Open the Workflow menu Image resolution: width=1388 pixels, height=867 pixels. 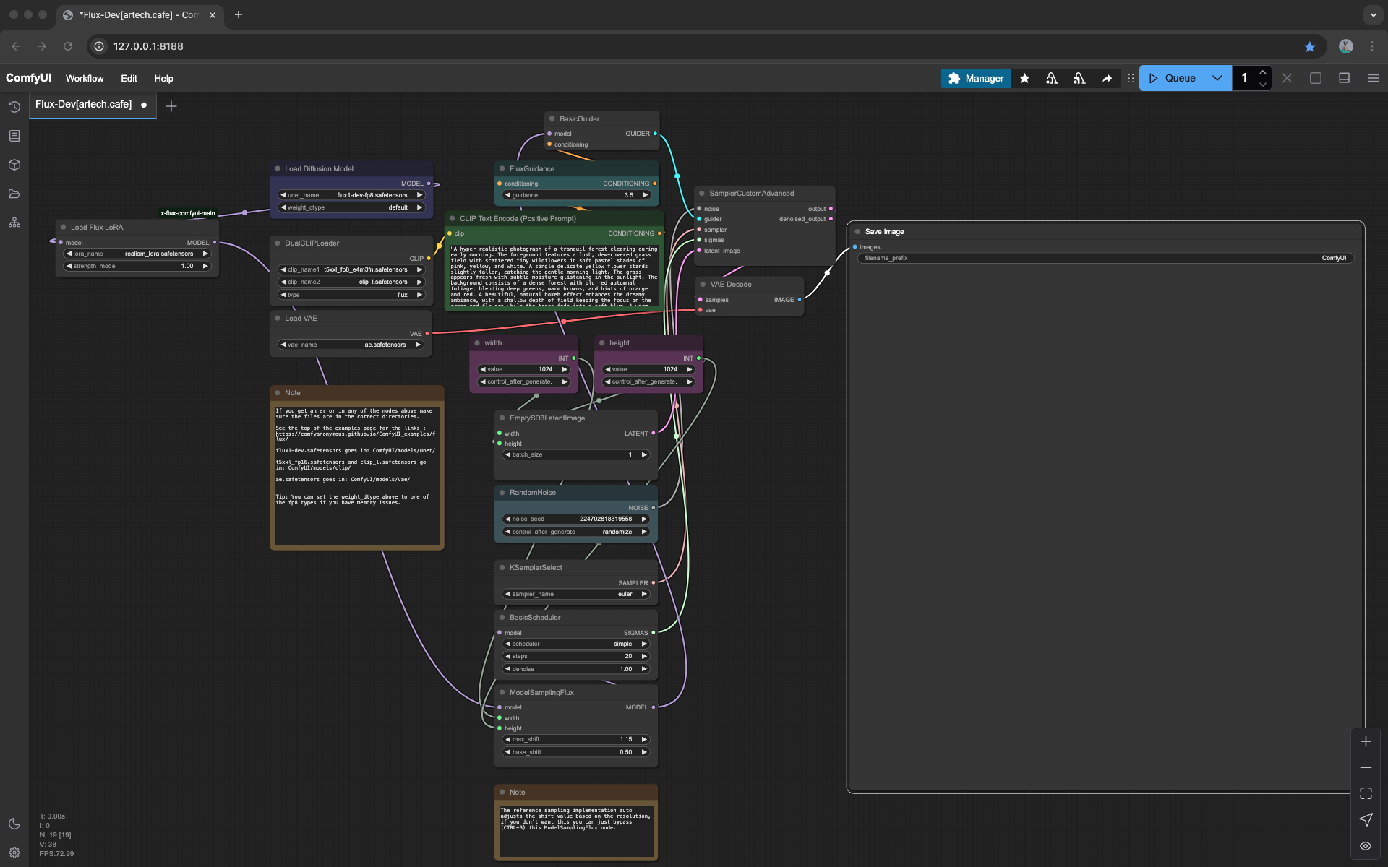[x=85, y=78]
